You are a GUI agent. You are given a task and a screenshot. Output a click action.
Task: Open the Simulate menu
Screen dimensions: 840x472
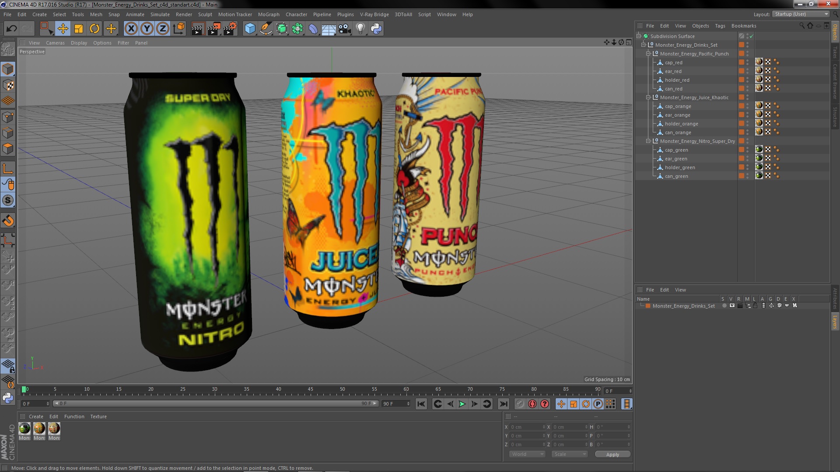pyautogui.click(x=160, y=14)
